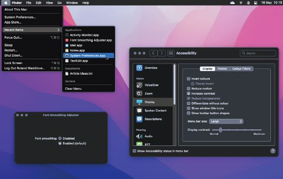Open the View menu
This screenshot has width=283, height=179.
pos(49,3)
